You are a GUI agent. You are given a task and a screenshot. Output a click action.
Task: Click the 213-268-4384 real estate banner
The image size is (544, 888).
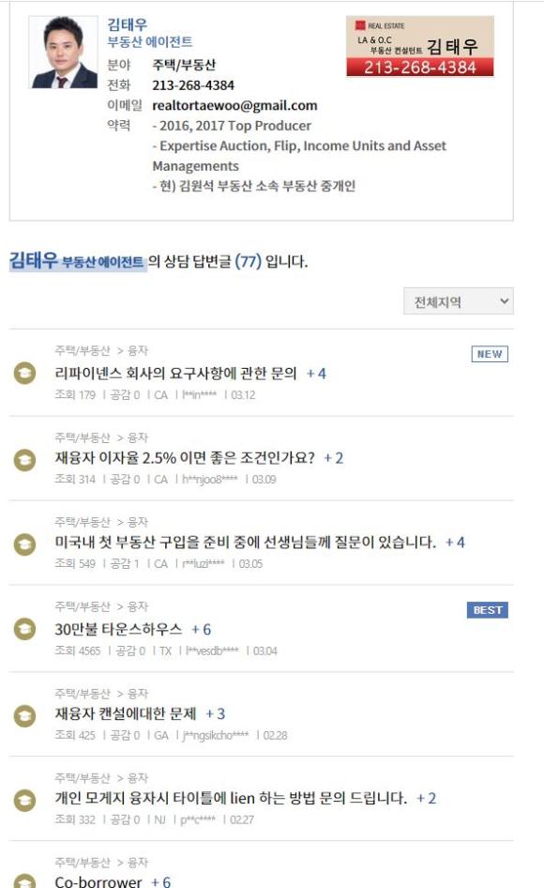pyautogui.click(x=420, y=46)
